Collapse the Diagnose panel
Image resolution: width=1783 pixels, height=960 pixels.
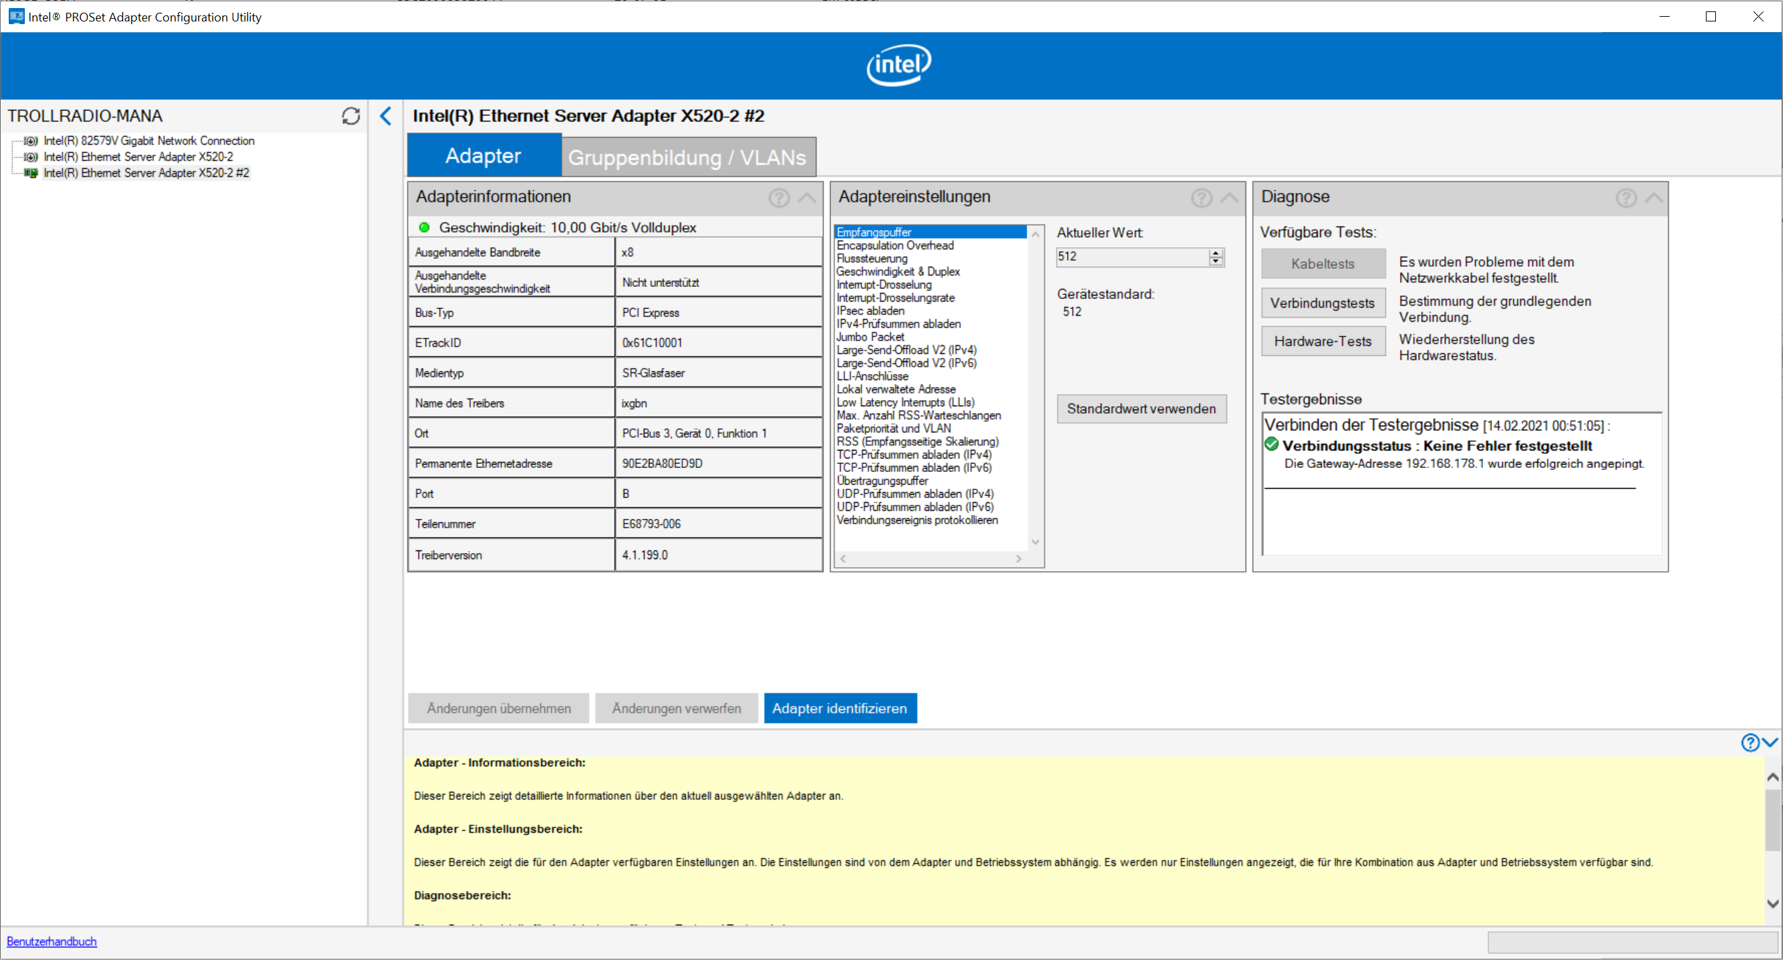click(x=1654, y=198)
